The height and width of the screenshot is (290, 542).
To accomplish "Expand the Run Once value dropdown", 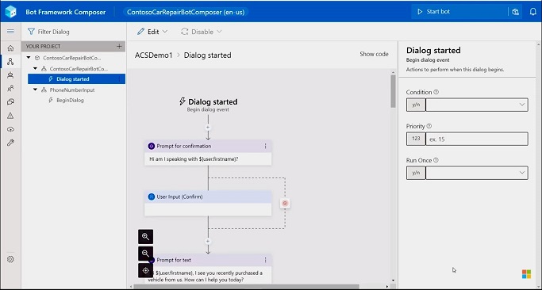I will 522,173.
